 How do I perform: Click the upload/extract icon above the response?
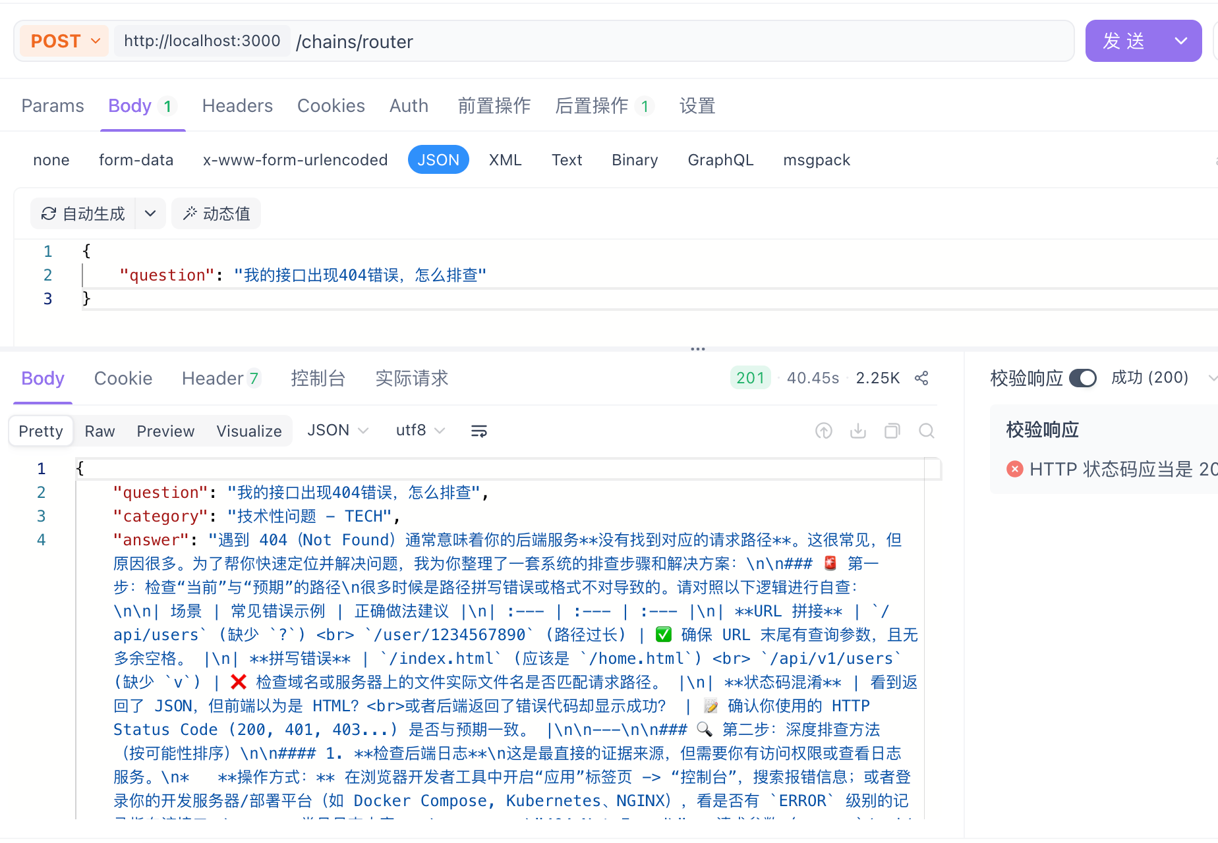coord(824,431)
